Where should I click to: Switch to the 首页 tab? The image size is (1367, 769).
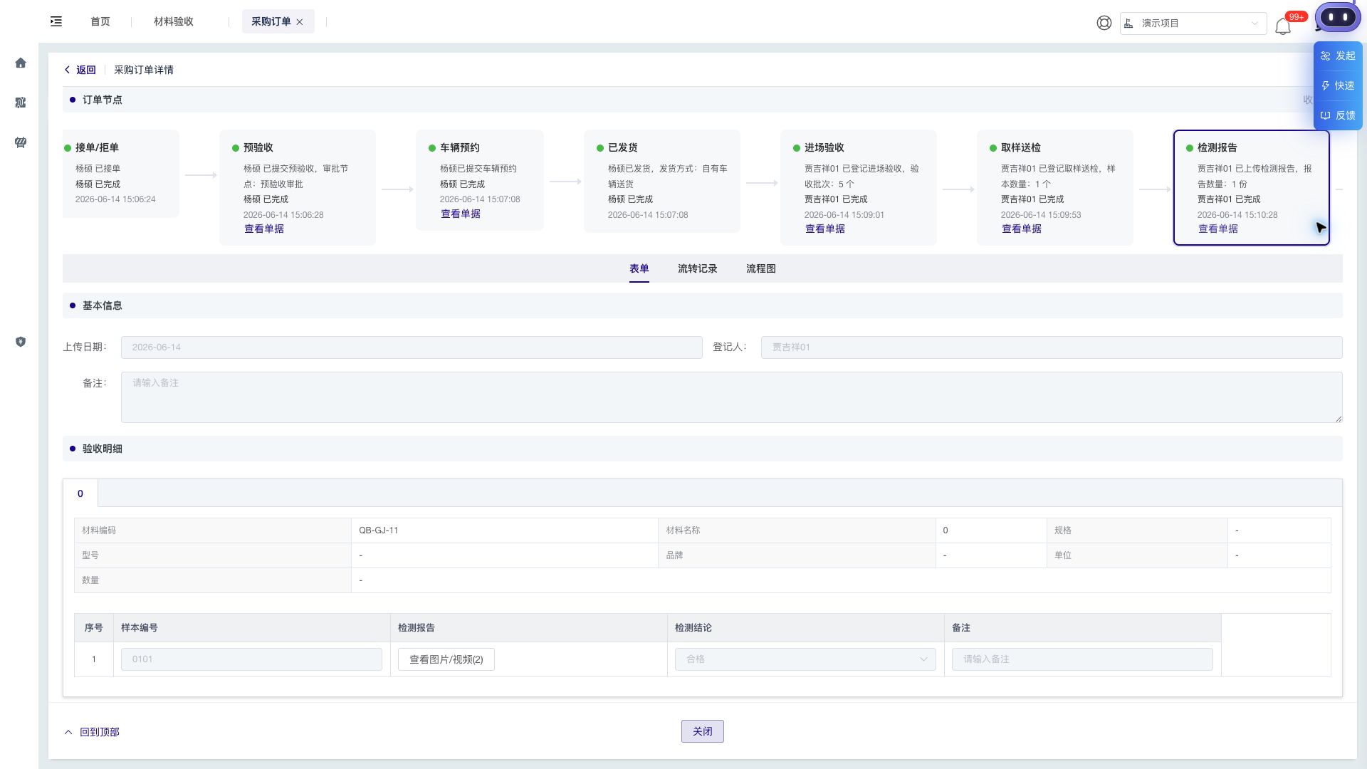point(100,21)
